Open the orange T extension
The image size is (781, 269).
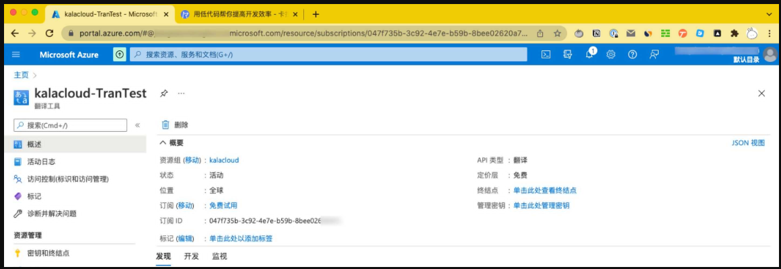[x=683, y=34]
